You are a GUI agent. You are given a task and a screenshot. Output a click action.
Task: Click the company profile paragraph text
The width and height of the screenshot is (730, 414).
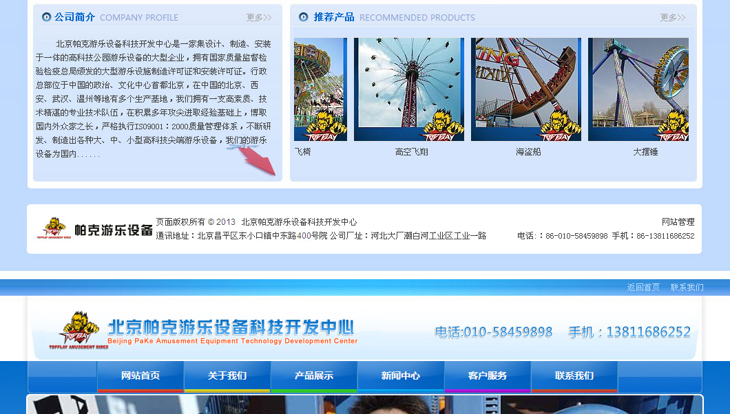(x=153, y=98)
